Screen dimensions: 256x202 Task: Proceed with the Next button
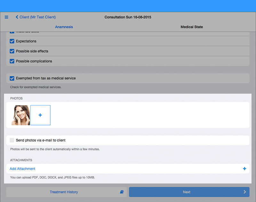click(x=189, y=192)
